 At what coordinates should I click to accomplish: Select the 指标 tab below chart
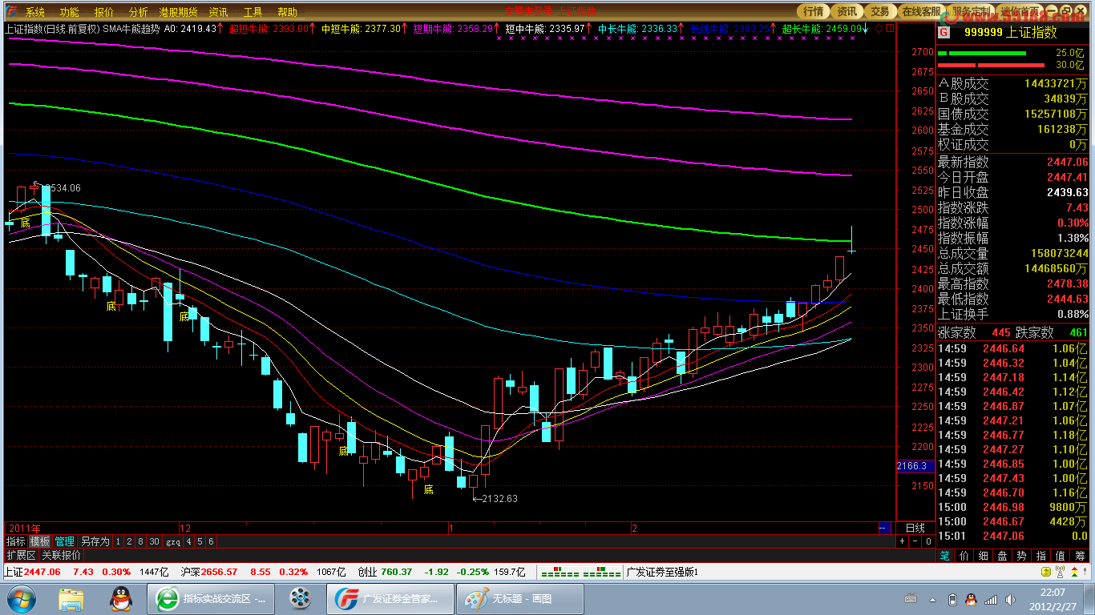[x=16, y=541]
